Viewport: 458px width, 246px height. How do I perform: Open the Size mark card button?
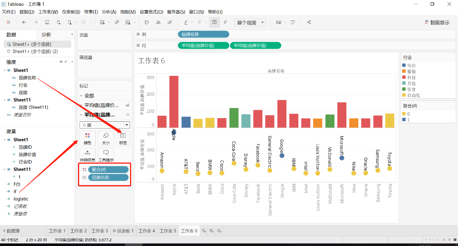click(106, 138)
